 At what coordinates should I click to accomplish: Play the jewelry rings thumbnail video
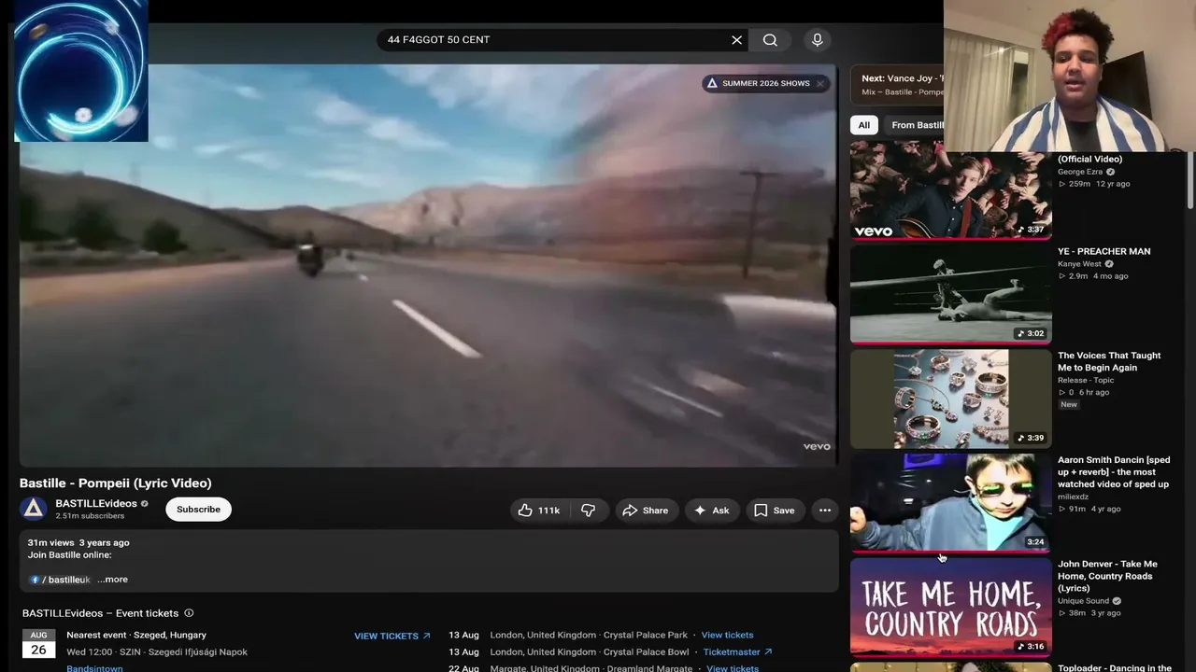[950, 399]
